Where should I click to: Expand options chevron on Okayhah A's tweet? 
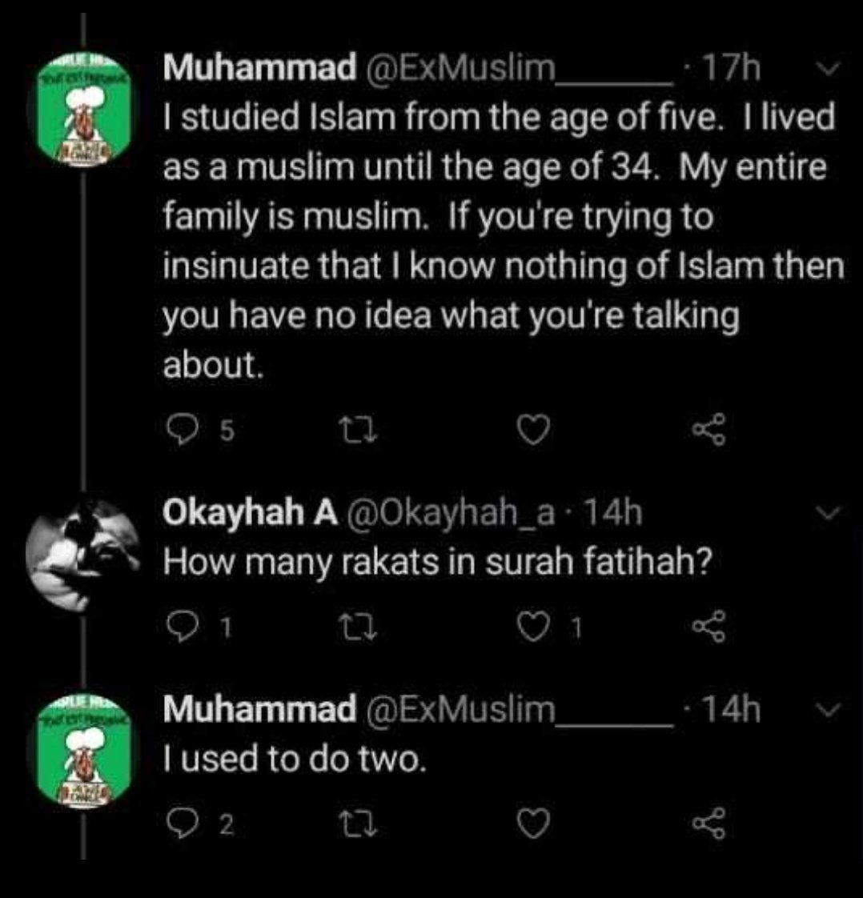click(828, 512)
